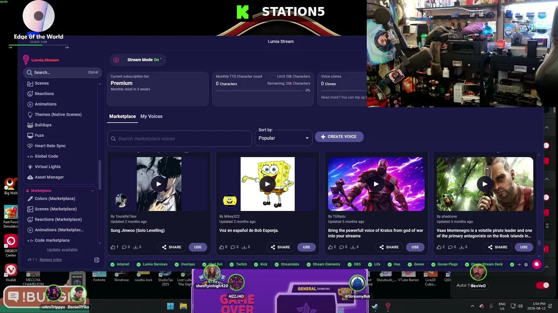Switch to the Marketplace tab

[122, 116]
